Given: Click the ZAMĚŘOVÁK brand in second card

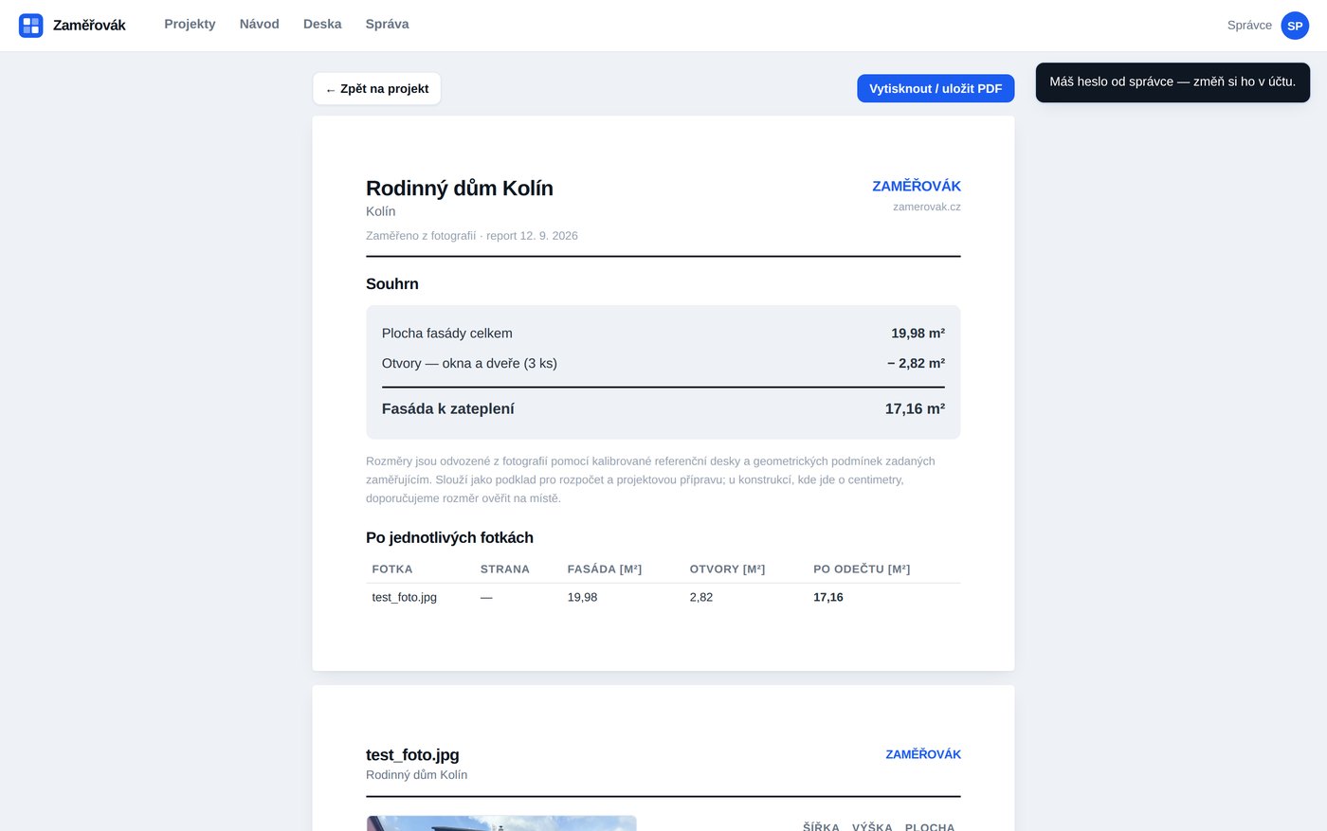Looking at the screenshot, I should (x=923, y=754).
